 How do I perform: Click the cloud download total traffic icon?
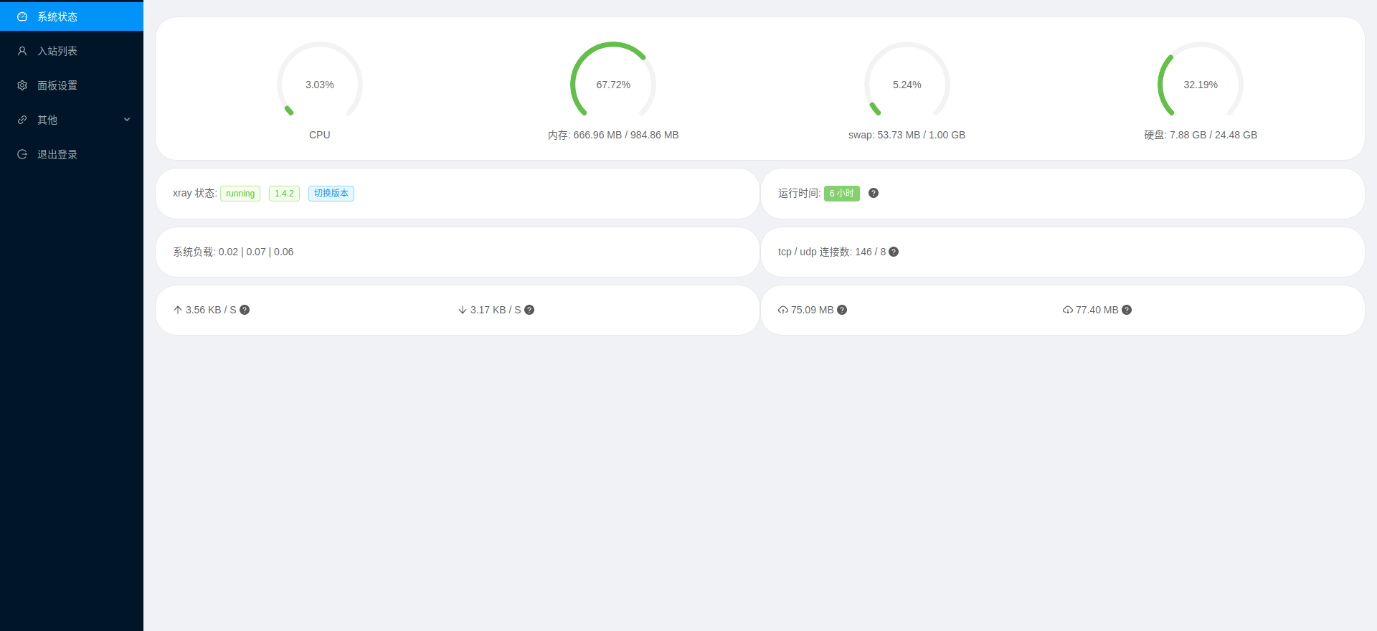click(x=1068, y=310)
